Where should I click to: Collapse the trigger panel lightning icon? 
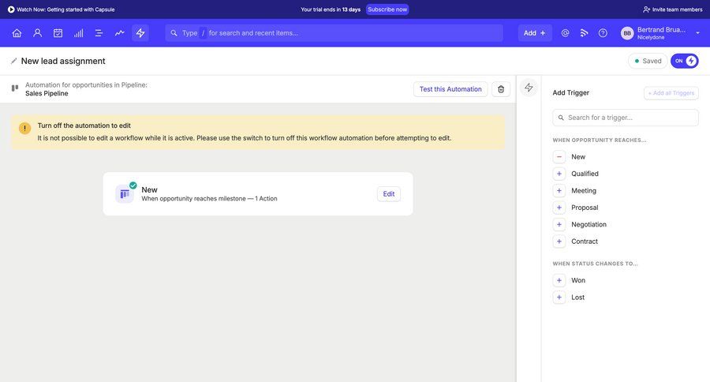tap(529, 88)
